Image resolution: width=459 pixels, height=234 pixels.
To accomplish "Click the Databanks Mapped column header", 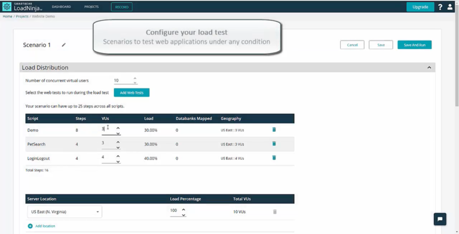I will click(194, 118).
